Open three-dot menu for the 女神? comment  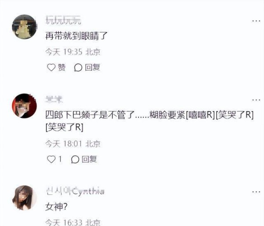[256, 192]
